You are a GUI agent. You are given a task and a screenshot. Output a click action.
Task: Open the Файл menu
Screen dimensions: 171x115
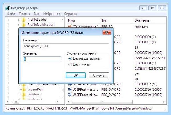click(11, 14)
